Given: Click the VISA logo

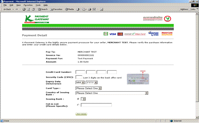Looking at the screenshot, I should tap(113, 34).
